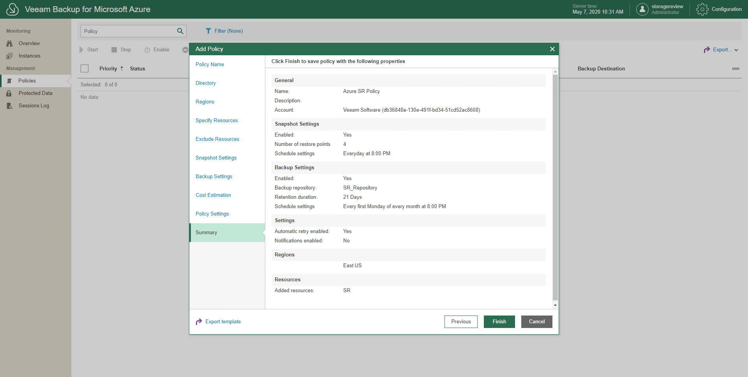The image size is (748, 377).
Task: Click the Start button text in toolbar
Action: click(92, 50)
